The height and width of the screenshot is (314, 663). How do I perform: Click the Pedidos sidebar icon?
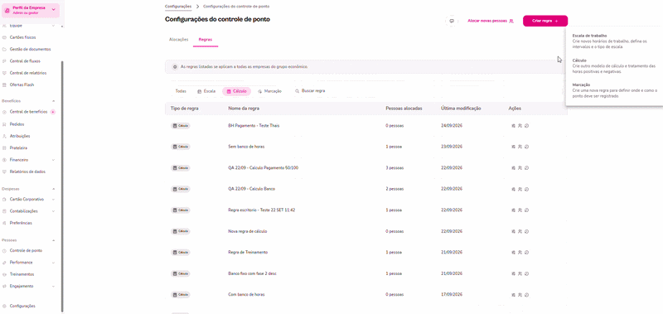(4, 124)
